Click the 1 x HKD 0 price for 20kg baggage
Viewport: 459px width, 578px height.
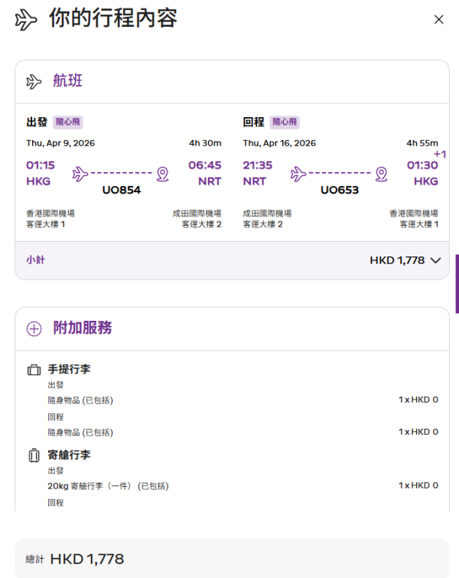[x=418, y=485]
